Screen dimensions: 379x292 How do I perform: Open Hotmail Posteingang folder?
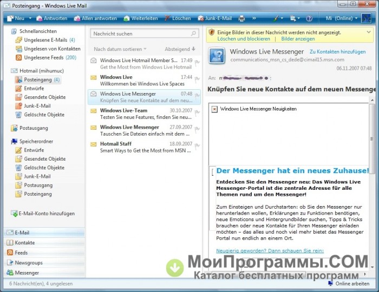tap(38, 79)
